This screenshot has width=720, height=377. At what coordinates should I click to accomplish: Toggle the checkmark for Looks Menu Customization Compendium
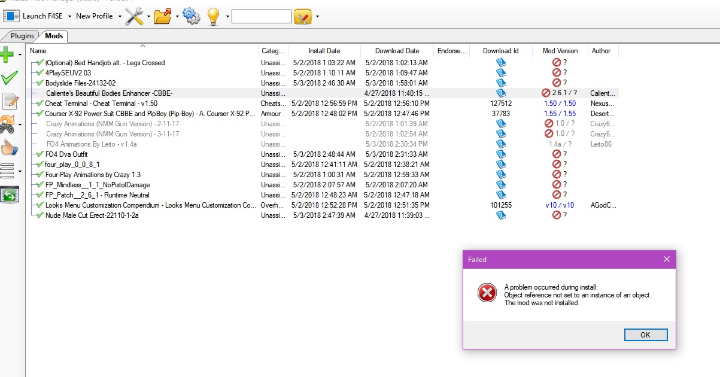click(x=40, y=205)
